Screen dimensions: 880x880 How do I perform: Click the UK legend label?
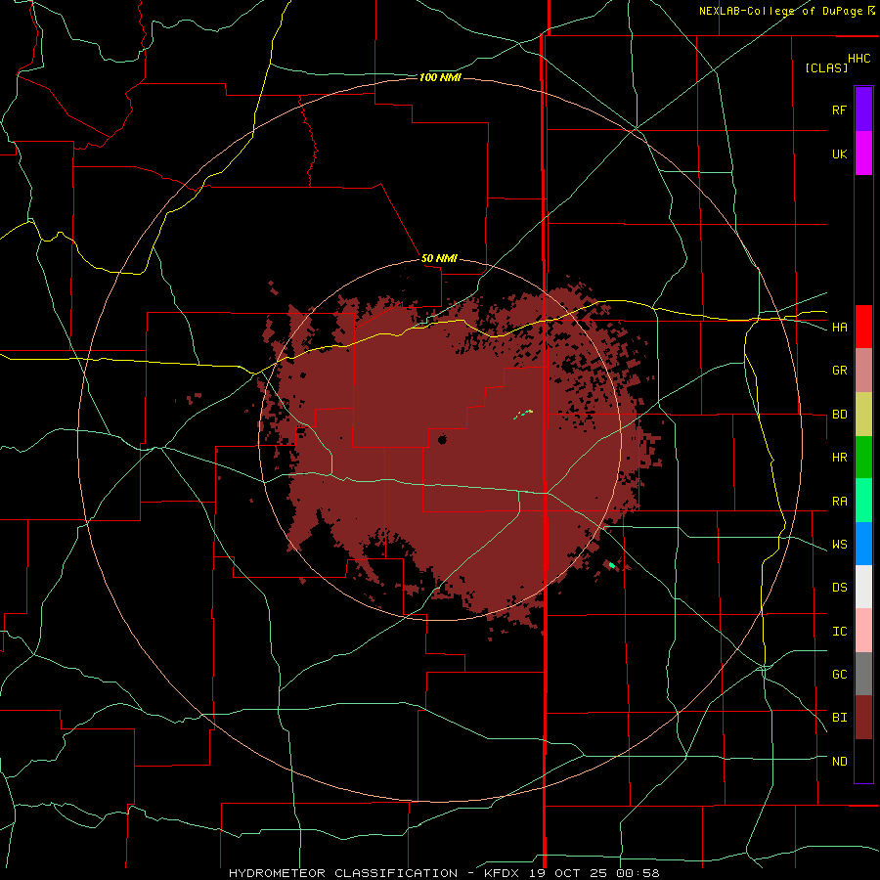tap(839, 154)
